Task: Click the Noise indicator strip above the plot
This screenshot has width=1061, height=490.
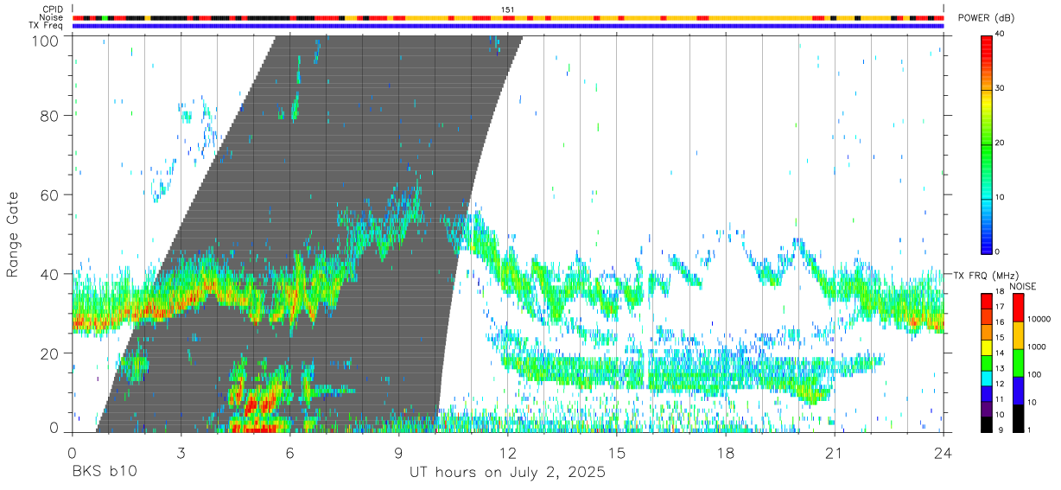Action: [508, 17]
